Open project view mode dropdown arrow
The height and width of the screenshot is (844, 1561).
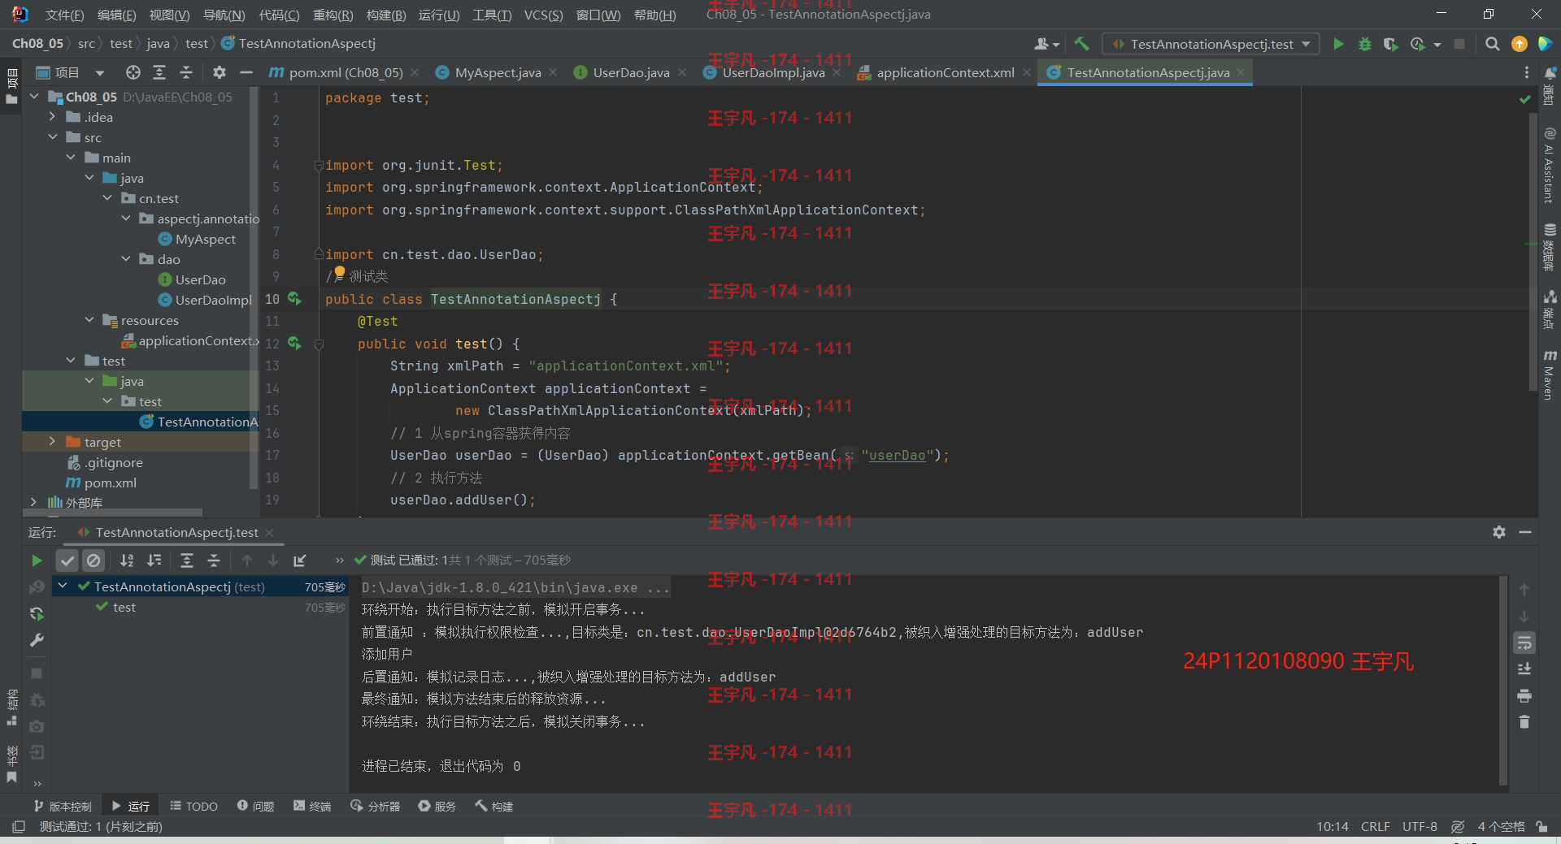pyautogui.click(x=99, y=72)
